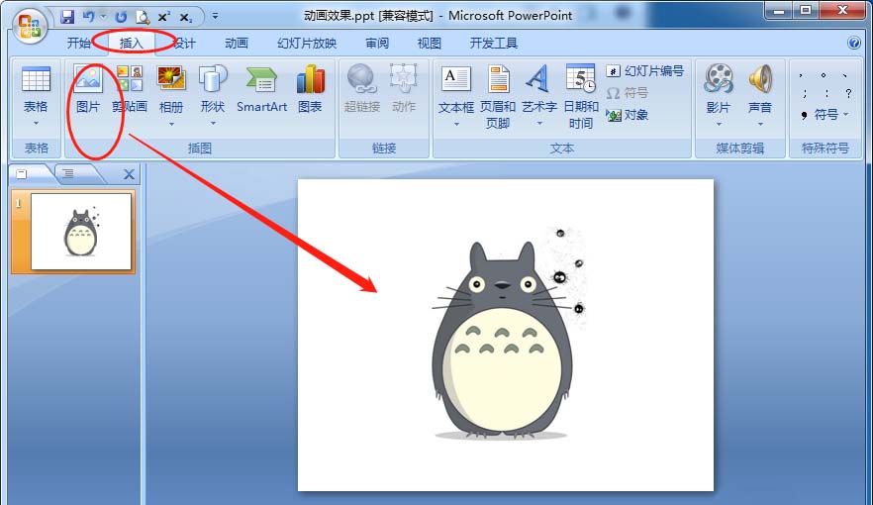Viewport: 873px width, 505px height.
Task: Open PowerPoint help question mark
Action: pos(853,43)
